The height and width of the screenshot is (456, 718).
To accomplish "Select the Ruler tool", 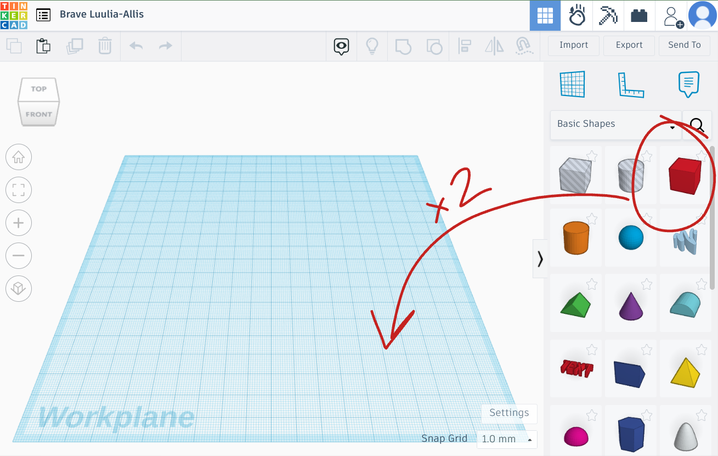I will point(631,85).
